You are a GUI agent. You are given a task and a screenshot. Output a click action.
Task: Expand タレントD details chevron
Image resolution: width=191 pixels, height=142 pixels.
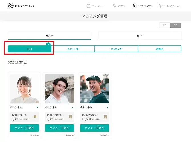(x=107, y=108)
